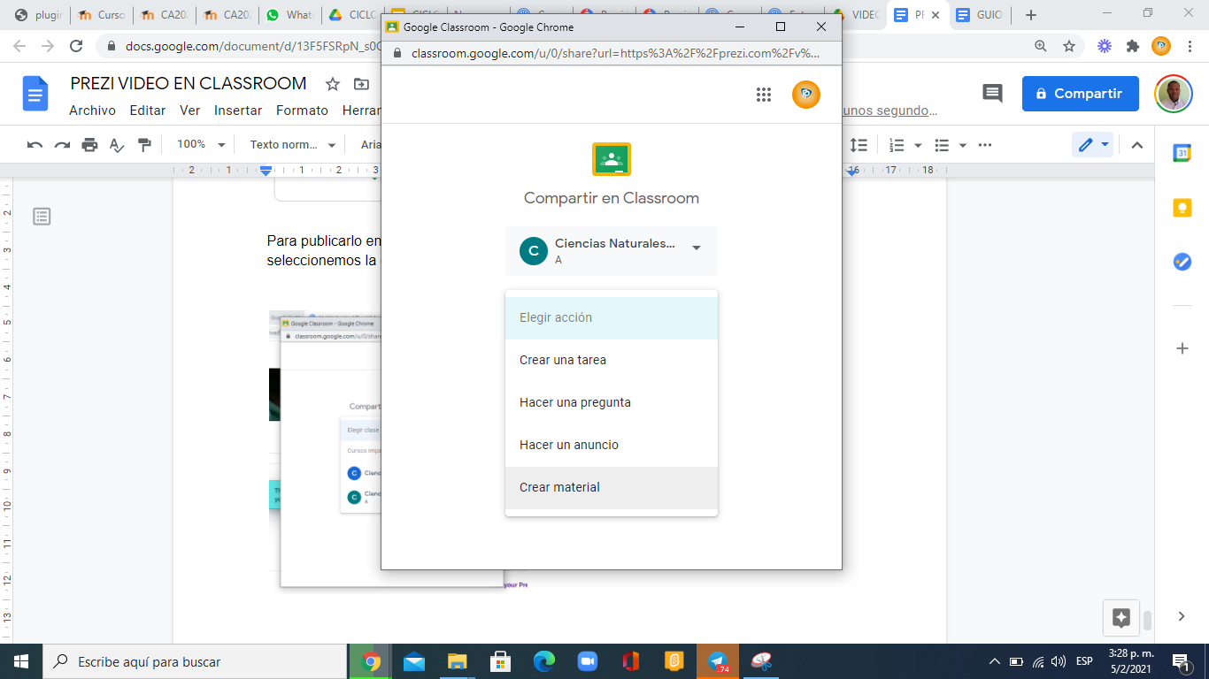Click the Docs account profile picture

tap(1174, 94)
